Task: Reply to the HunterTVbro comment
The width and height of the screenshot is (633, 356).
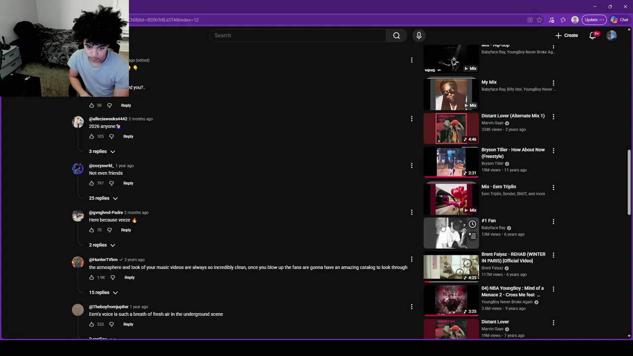Action: tap(130, 277)
